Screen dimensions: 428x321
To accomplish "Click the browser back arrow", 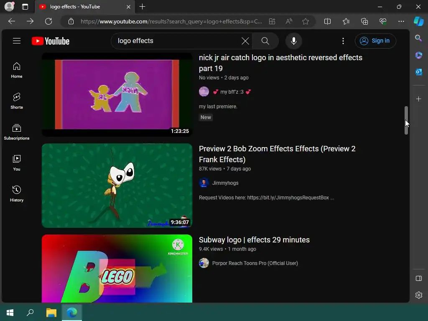I will click(x=12, y=21).
